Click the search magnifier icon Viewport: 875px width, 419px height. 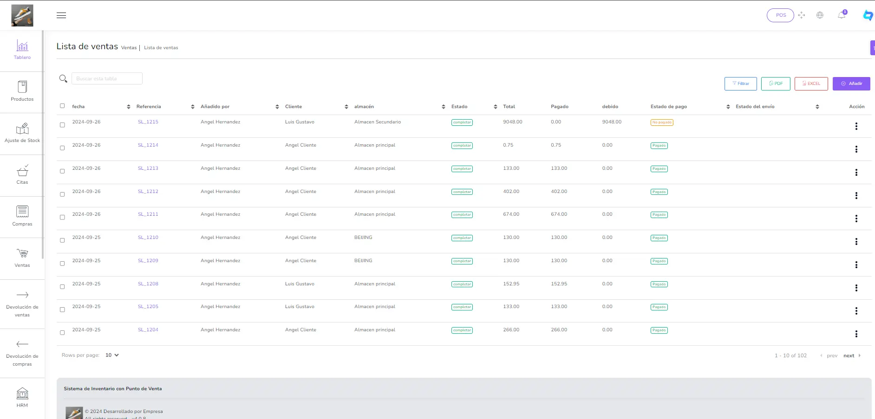(x=63, y=79)
